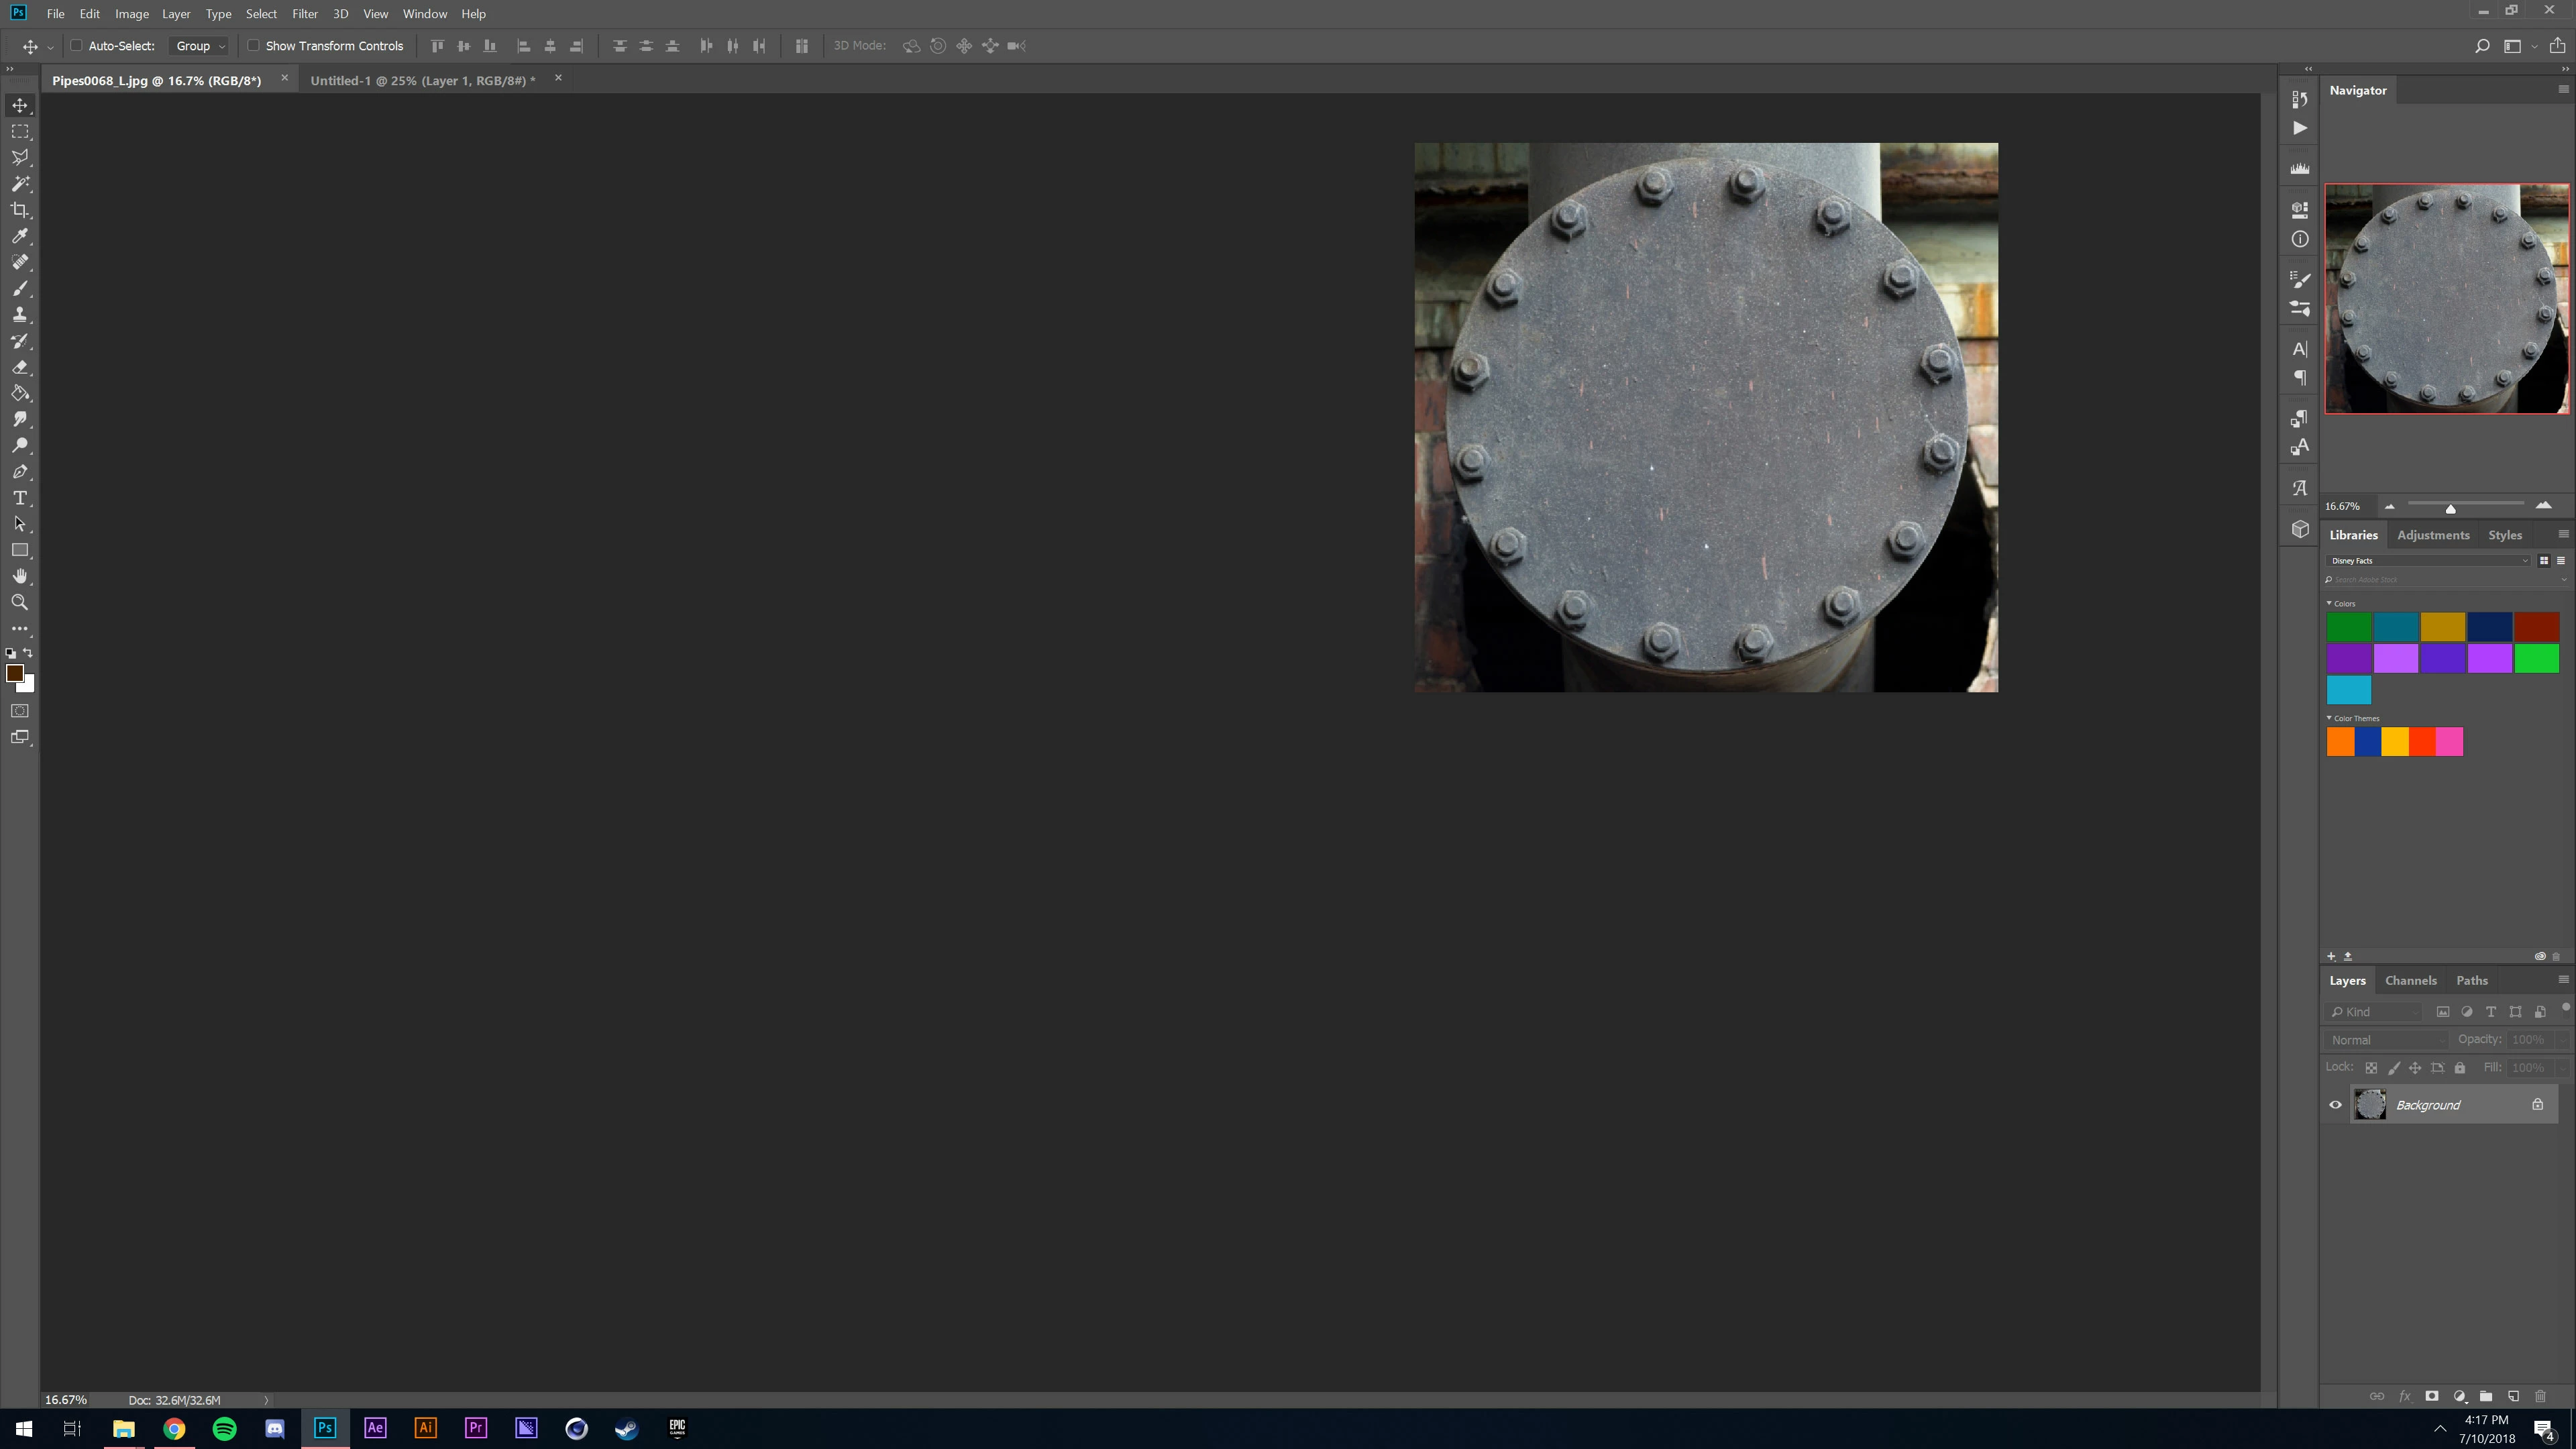Open the Auto-Select Group dropdown

[x=200, y=46]
